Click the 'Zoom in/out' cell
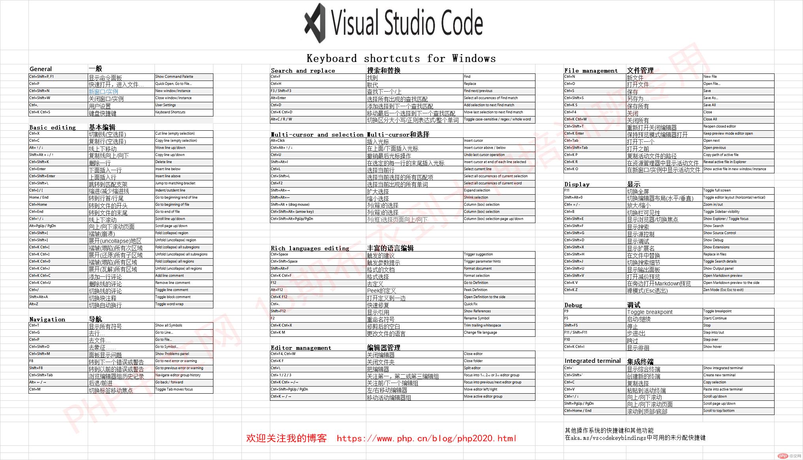Screen dimensions: 803x460 (x=738, y=205)
